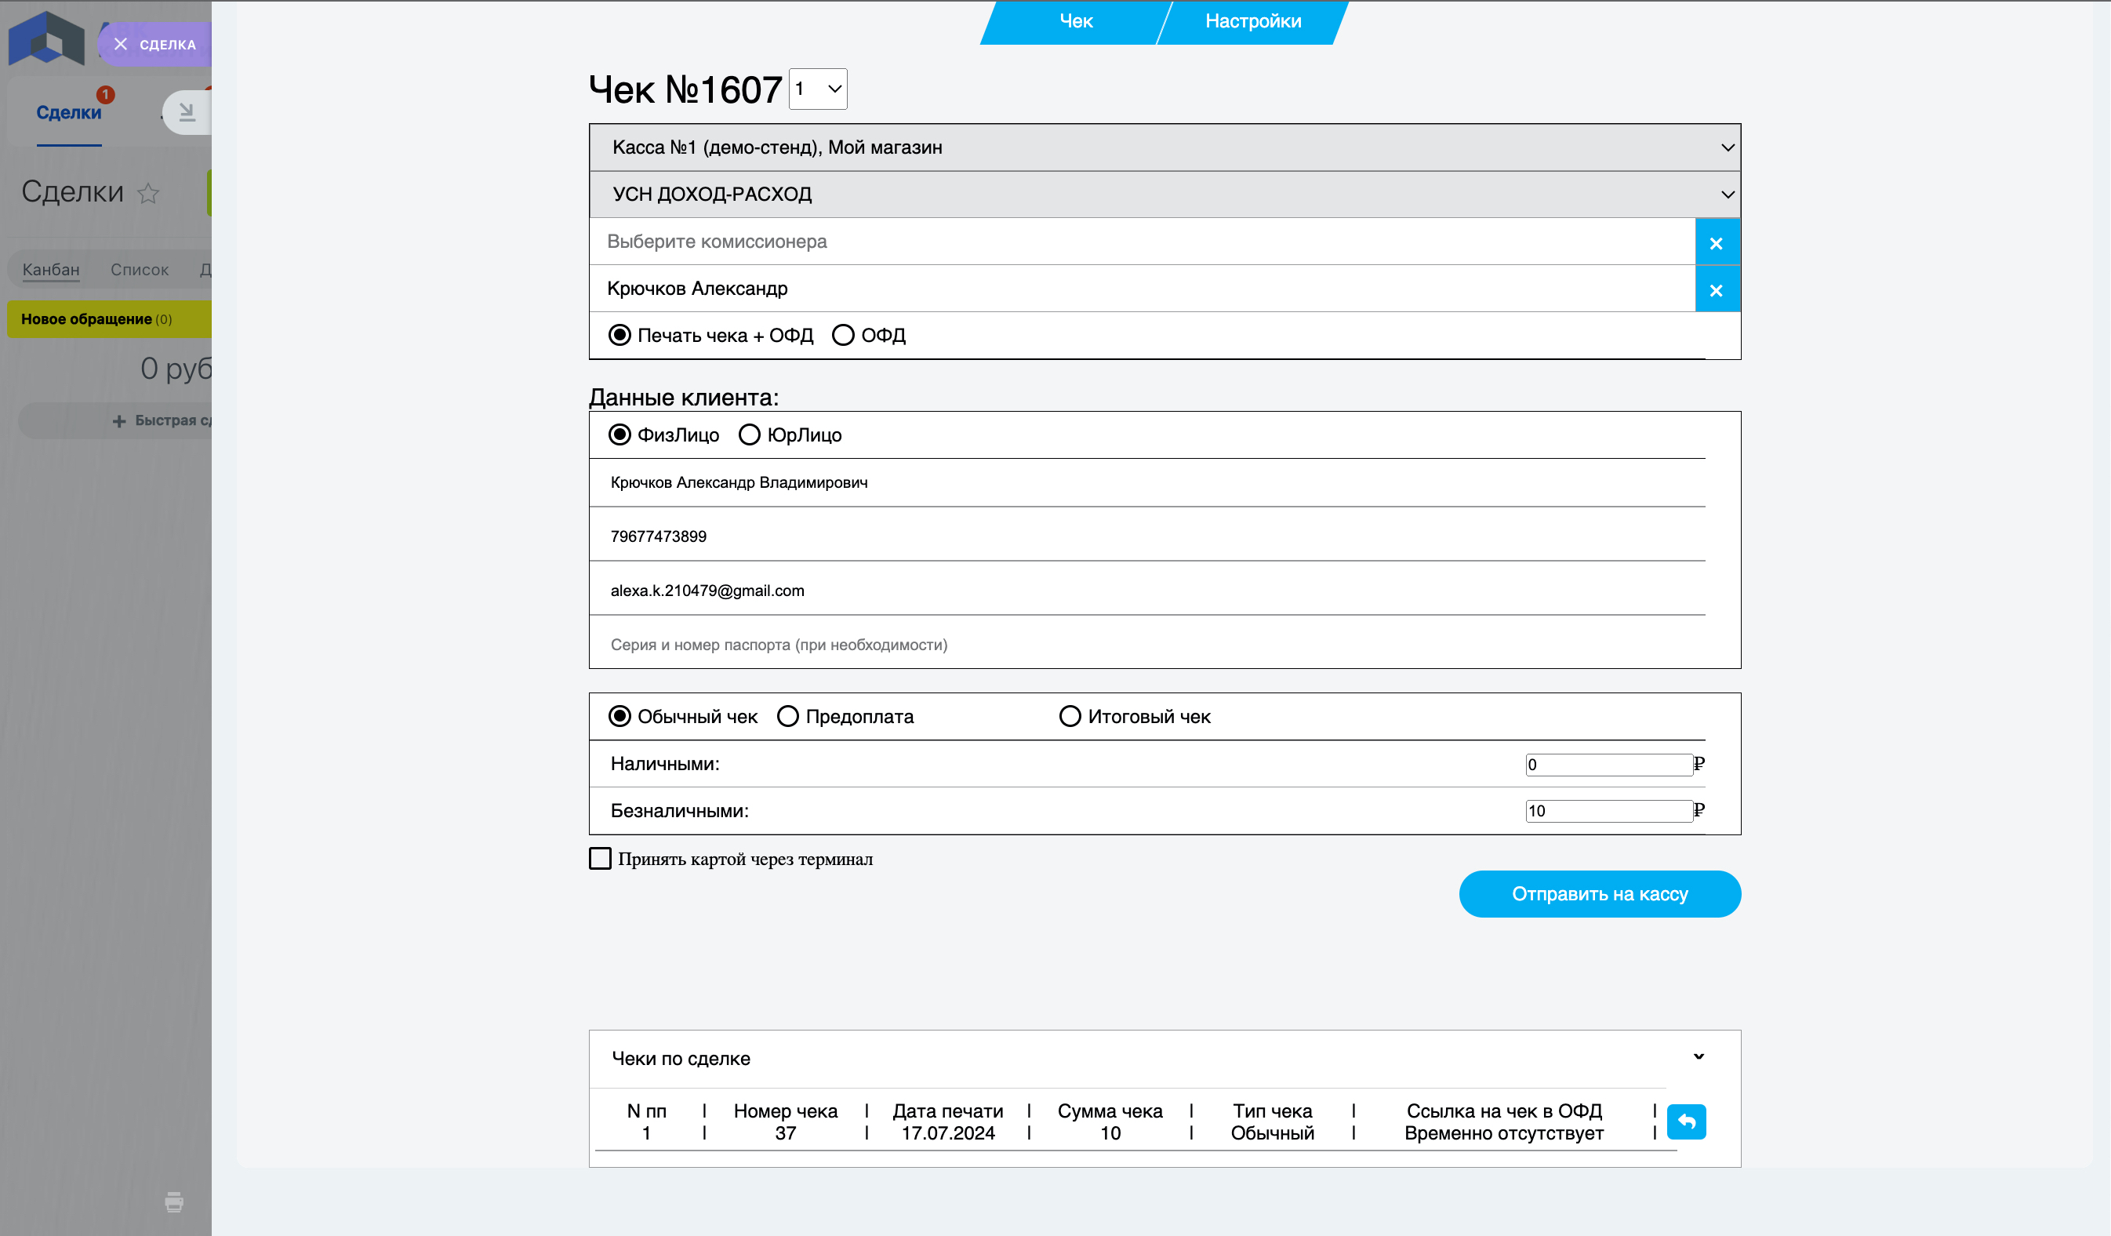Switch to the Чек tab
Image resolution: width=2111 pixels, height=1236 pixels.
1076,22
